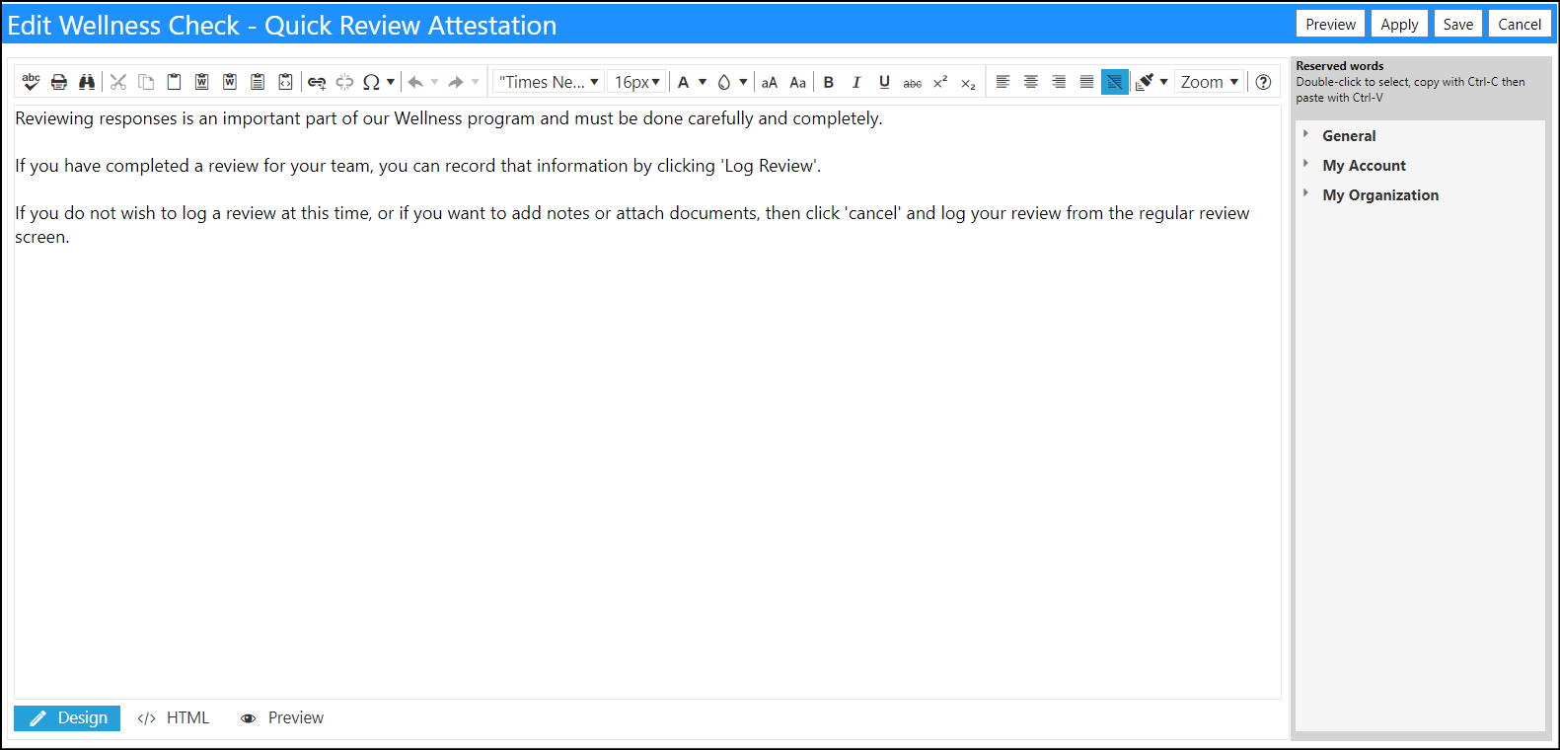Viewport: 1560px width, 750px height.
Task: Click the Paste plain text icon
Action: [x=258, y=82]
